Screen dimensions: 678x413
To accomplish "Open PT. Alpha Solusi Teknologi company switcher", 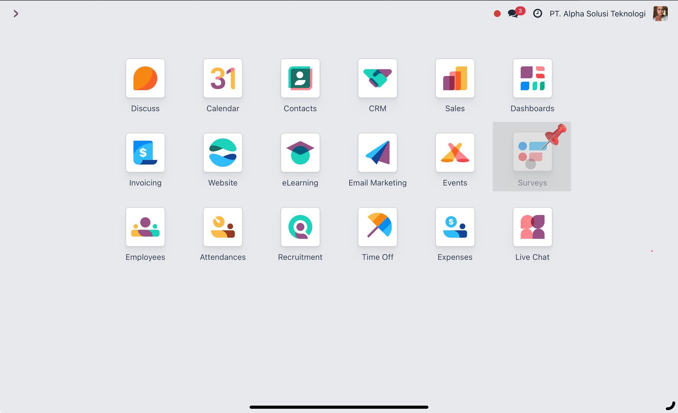I will (x=597, y=14).
